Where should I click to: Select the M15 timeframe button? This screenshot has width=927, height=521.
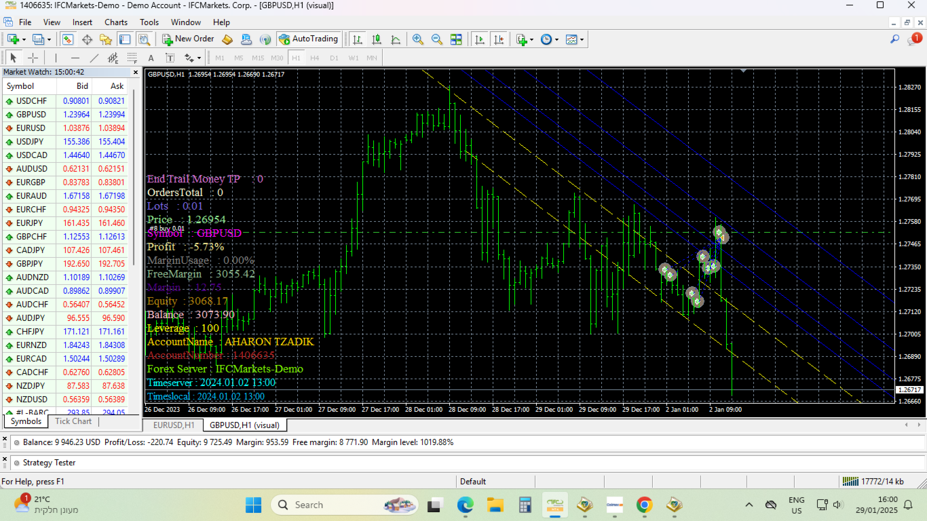[x=258, y=58]
